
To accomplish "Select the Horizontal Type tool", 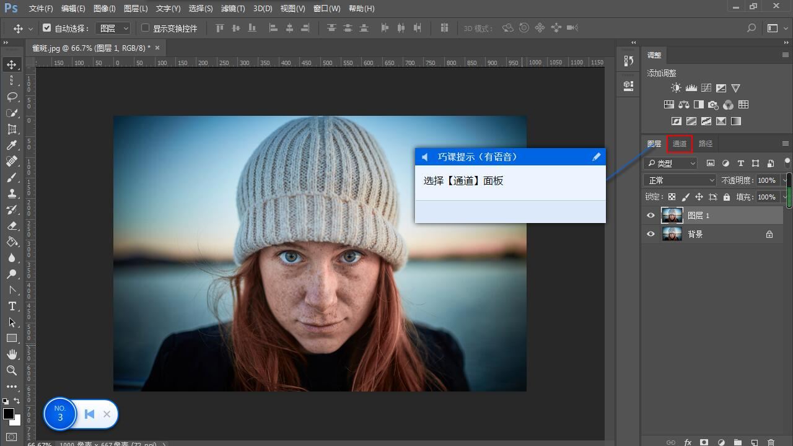I will coord(11,306).
